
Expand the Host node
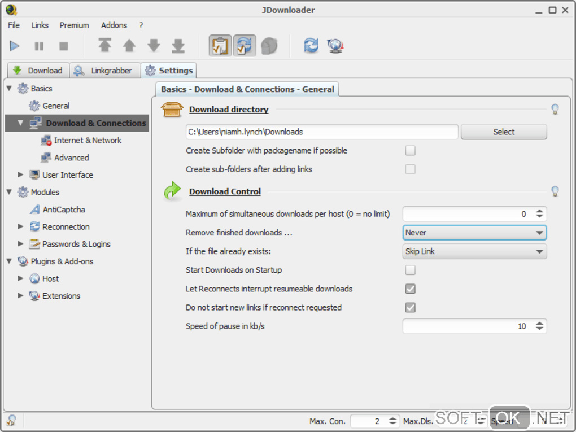(x=20, y=278)
